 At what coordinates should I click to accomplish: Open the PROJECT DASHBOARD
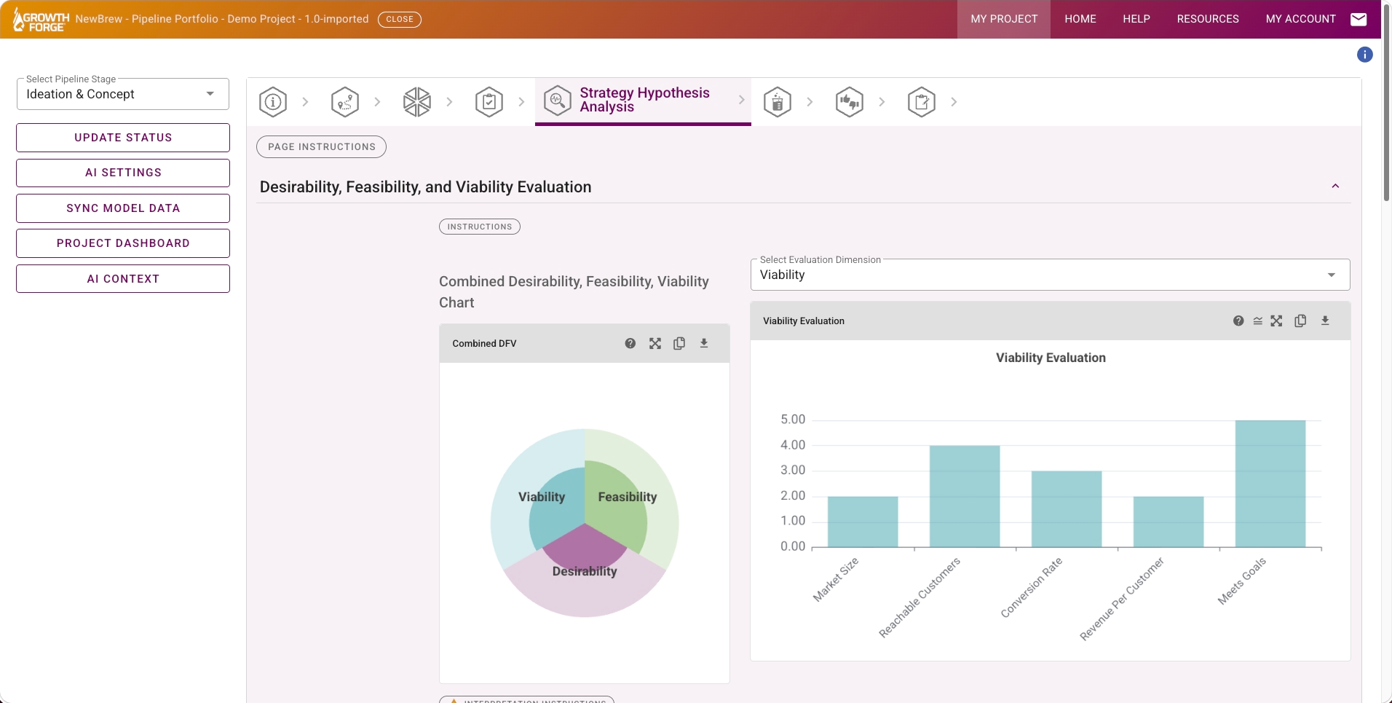pyautogui.click(x=123, y=243)
